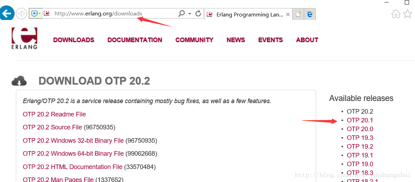Viewport: 415px width, 182px height.
Task: Open the OTP 20.1 release link
Action: point(360,120)
